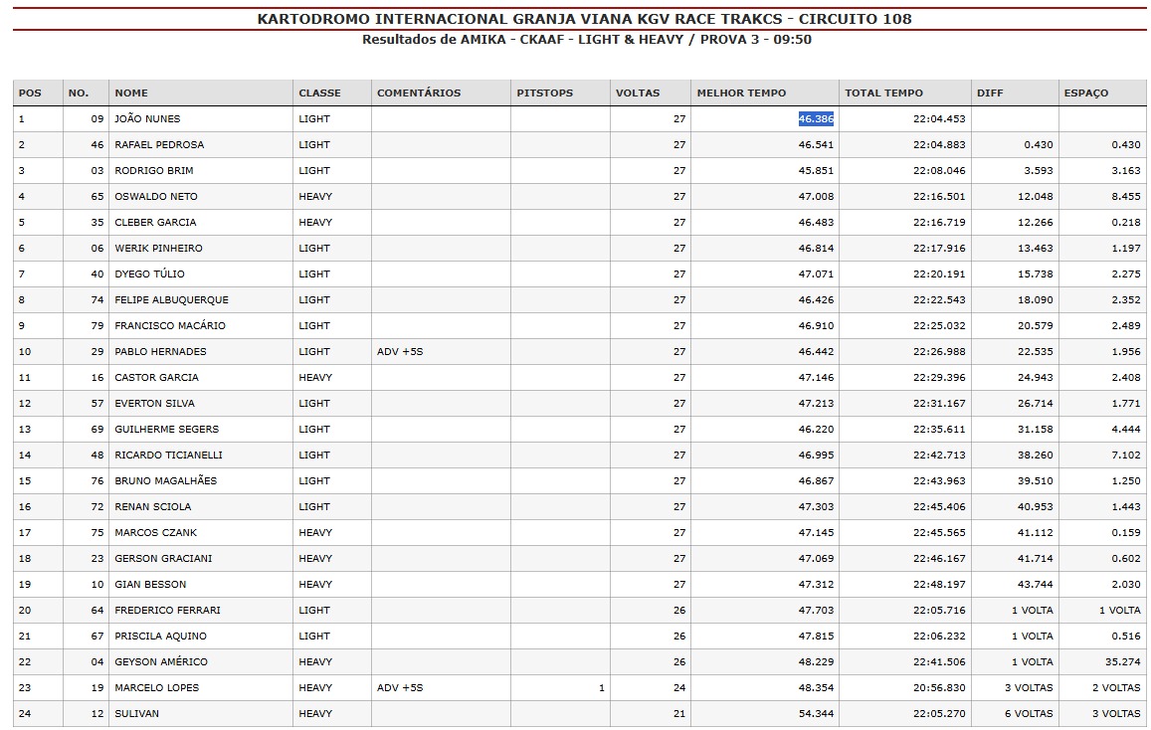Click total time 22:22.543

click(x=939, y=300)
